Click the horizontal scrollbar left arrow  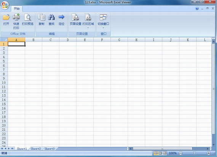coord(131,149)
